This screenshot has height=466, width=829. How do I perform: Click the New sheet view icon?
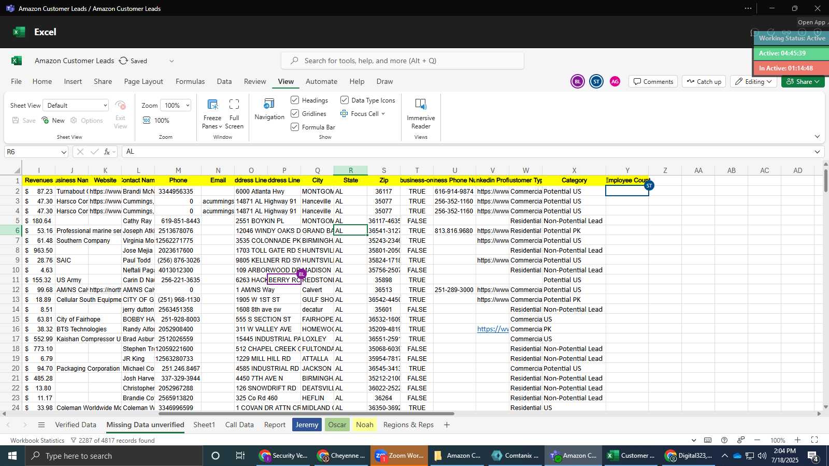[x=46, y=120]
